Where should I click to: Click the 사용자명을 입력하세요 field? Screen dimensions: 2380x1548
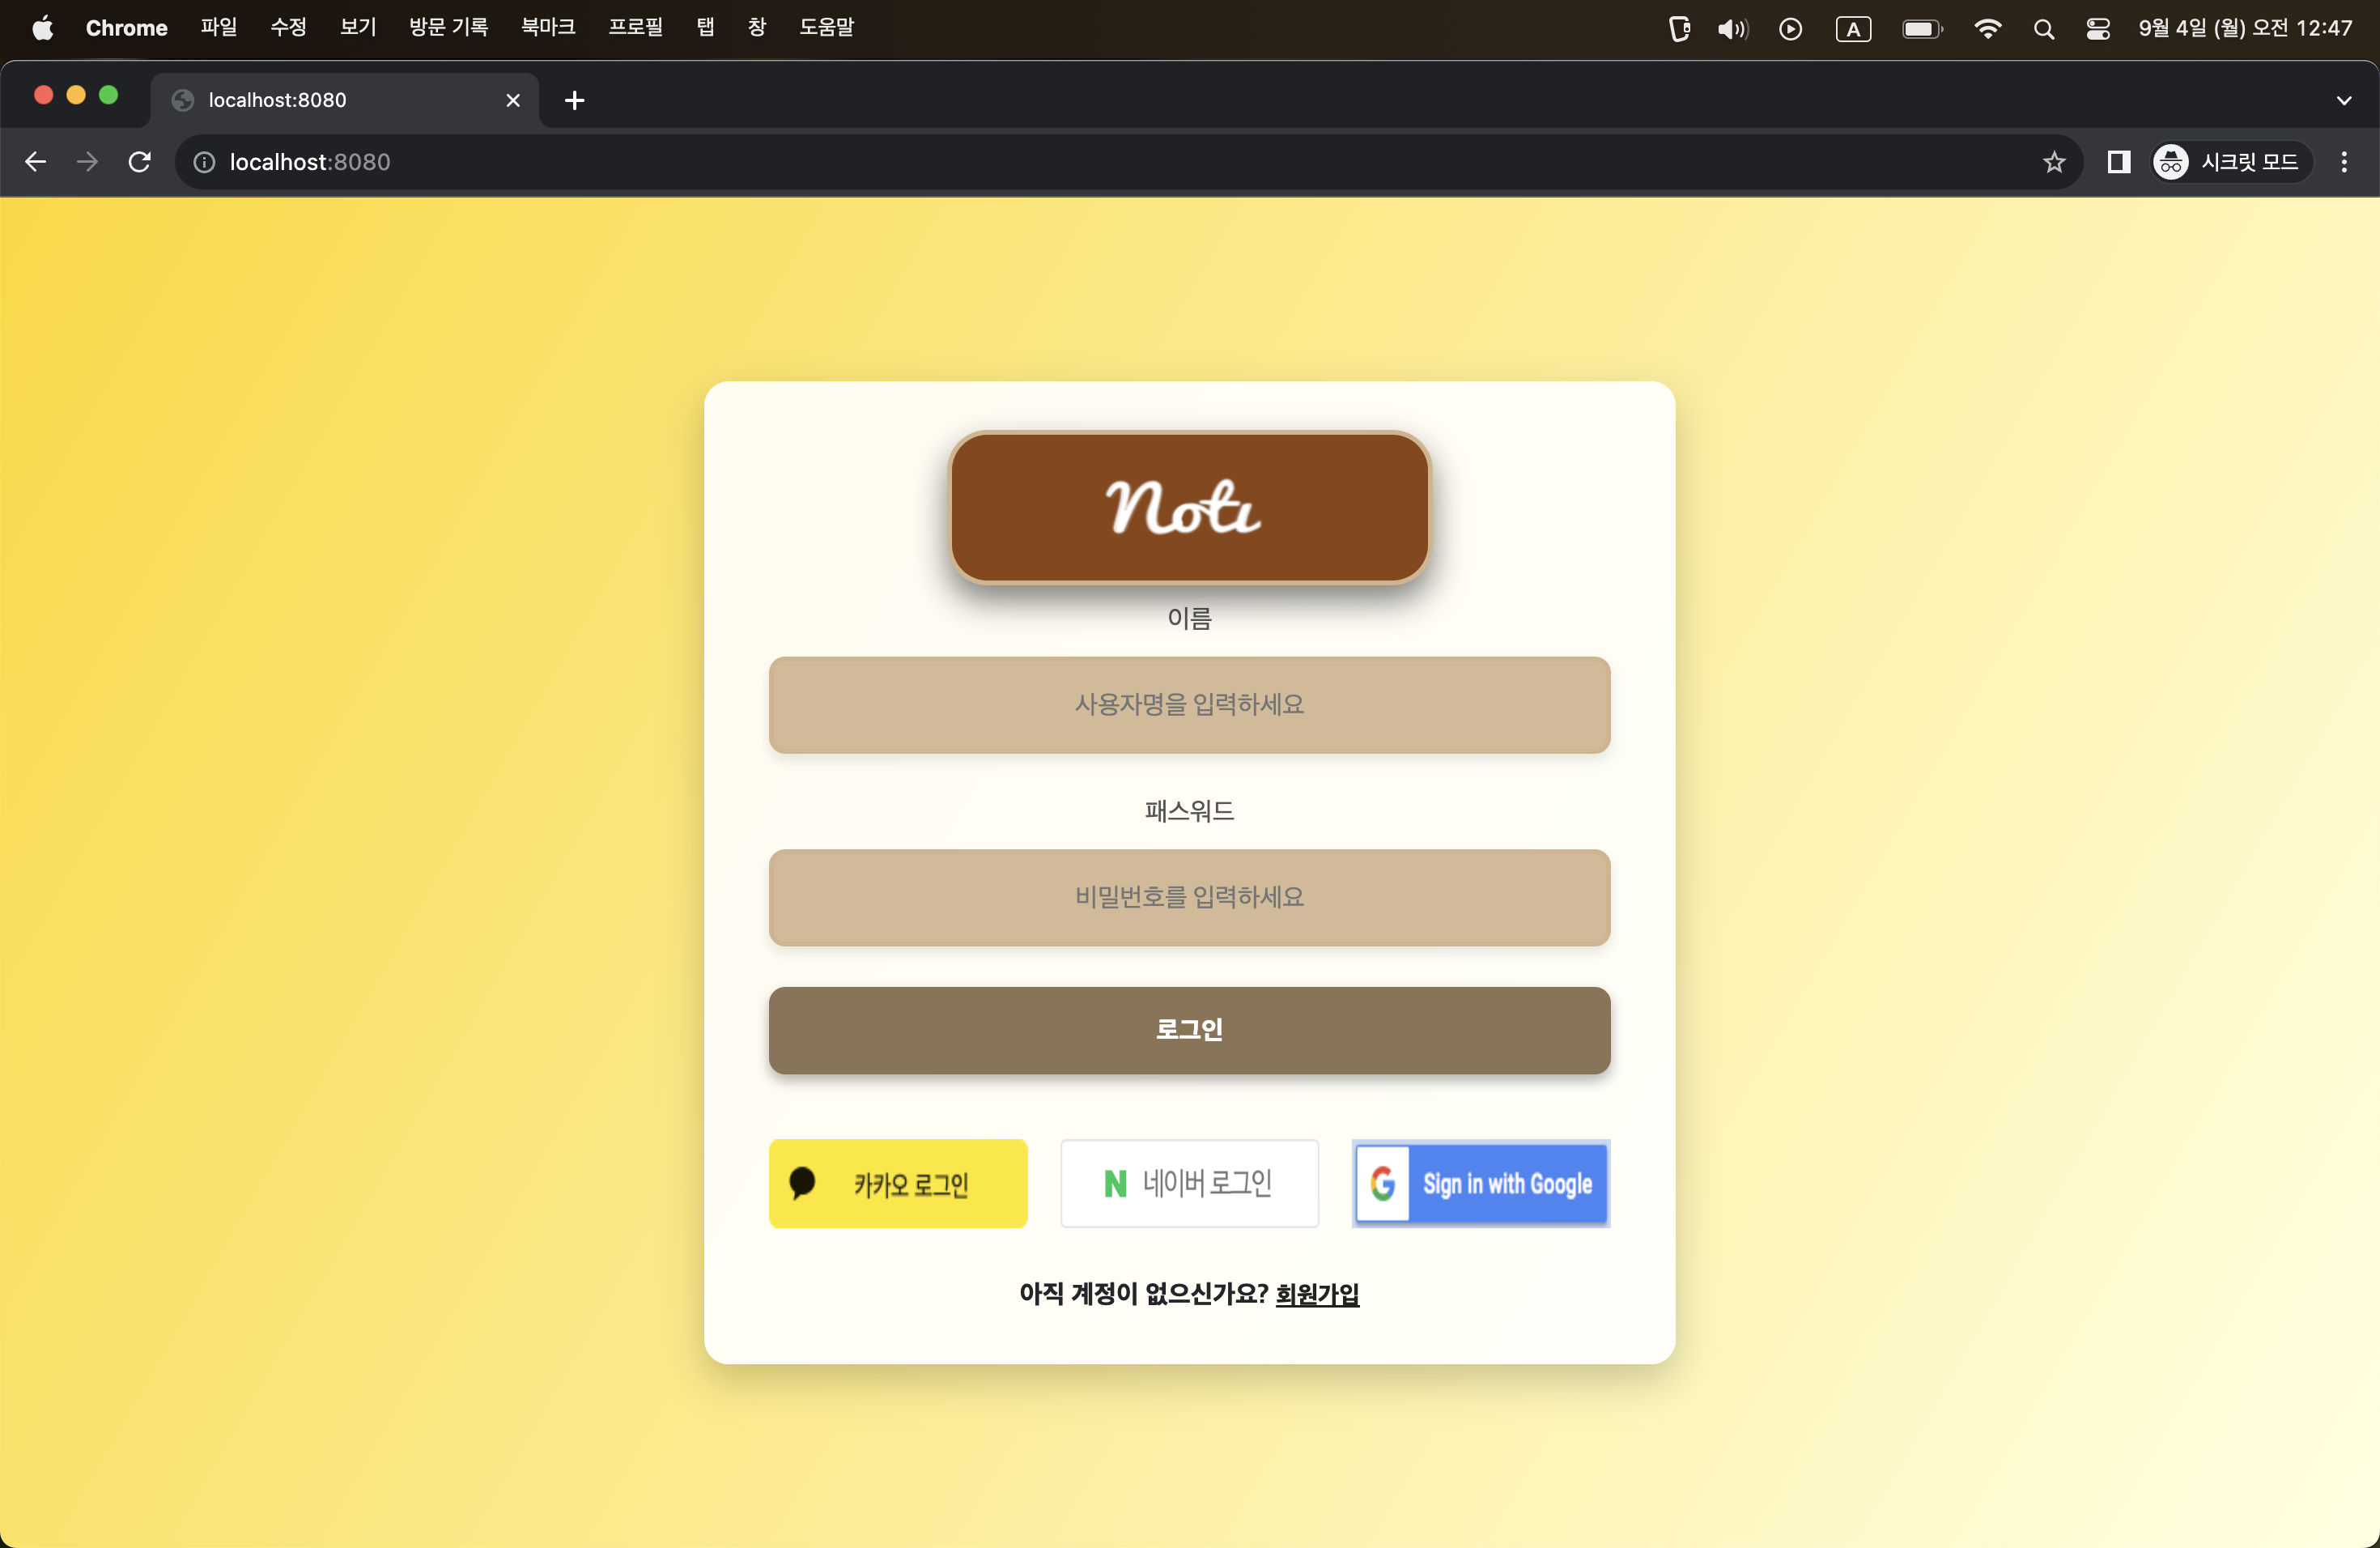pos(1189,705)
